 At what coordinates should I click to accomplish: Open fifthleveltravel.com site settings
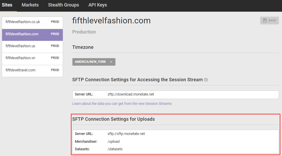(x=20, y=70)
